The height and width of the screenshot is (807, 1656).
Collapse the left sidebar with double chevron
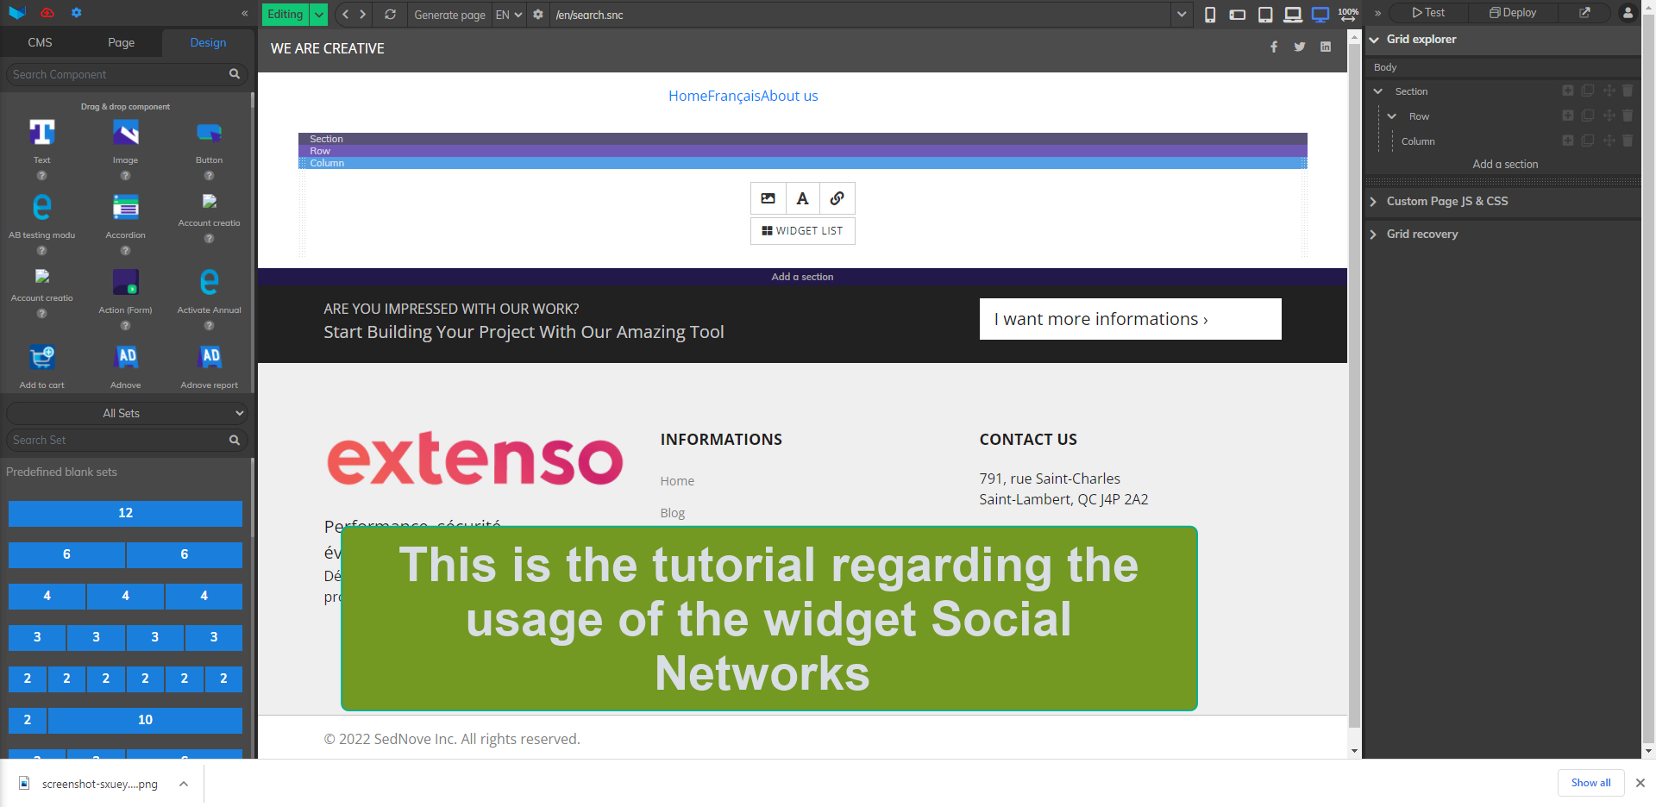pos(244,13)
